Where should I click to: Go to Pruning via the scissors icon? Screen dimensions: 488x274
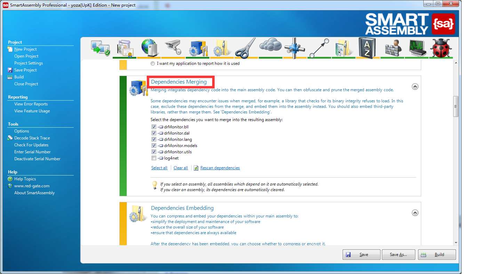(x=246, y=48)
